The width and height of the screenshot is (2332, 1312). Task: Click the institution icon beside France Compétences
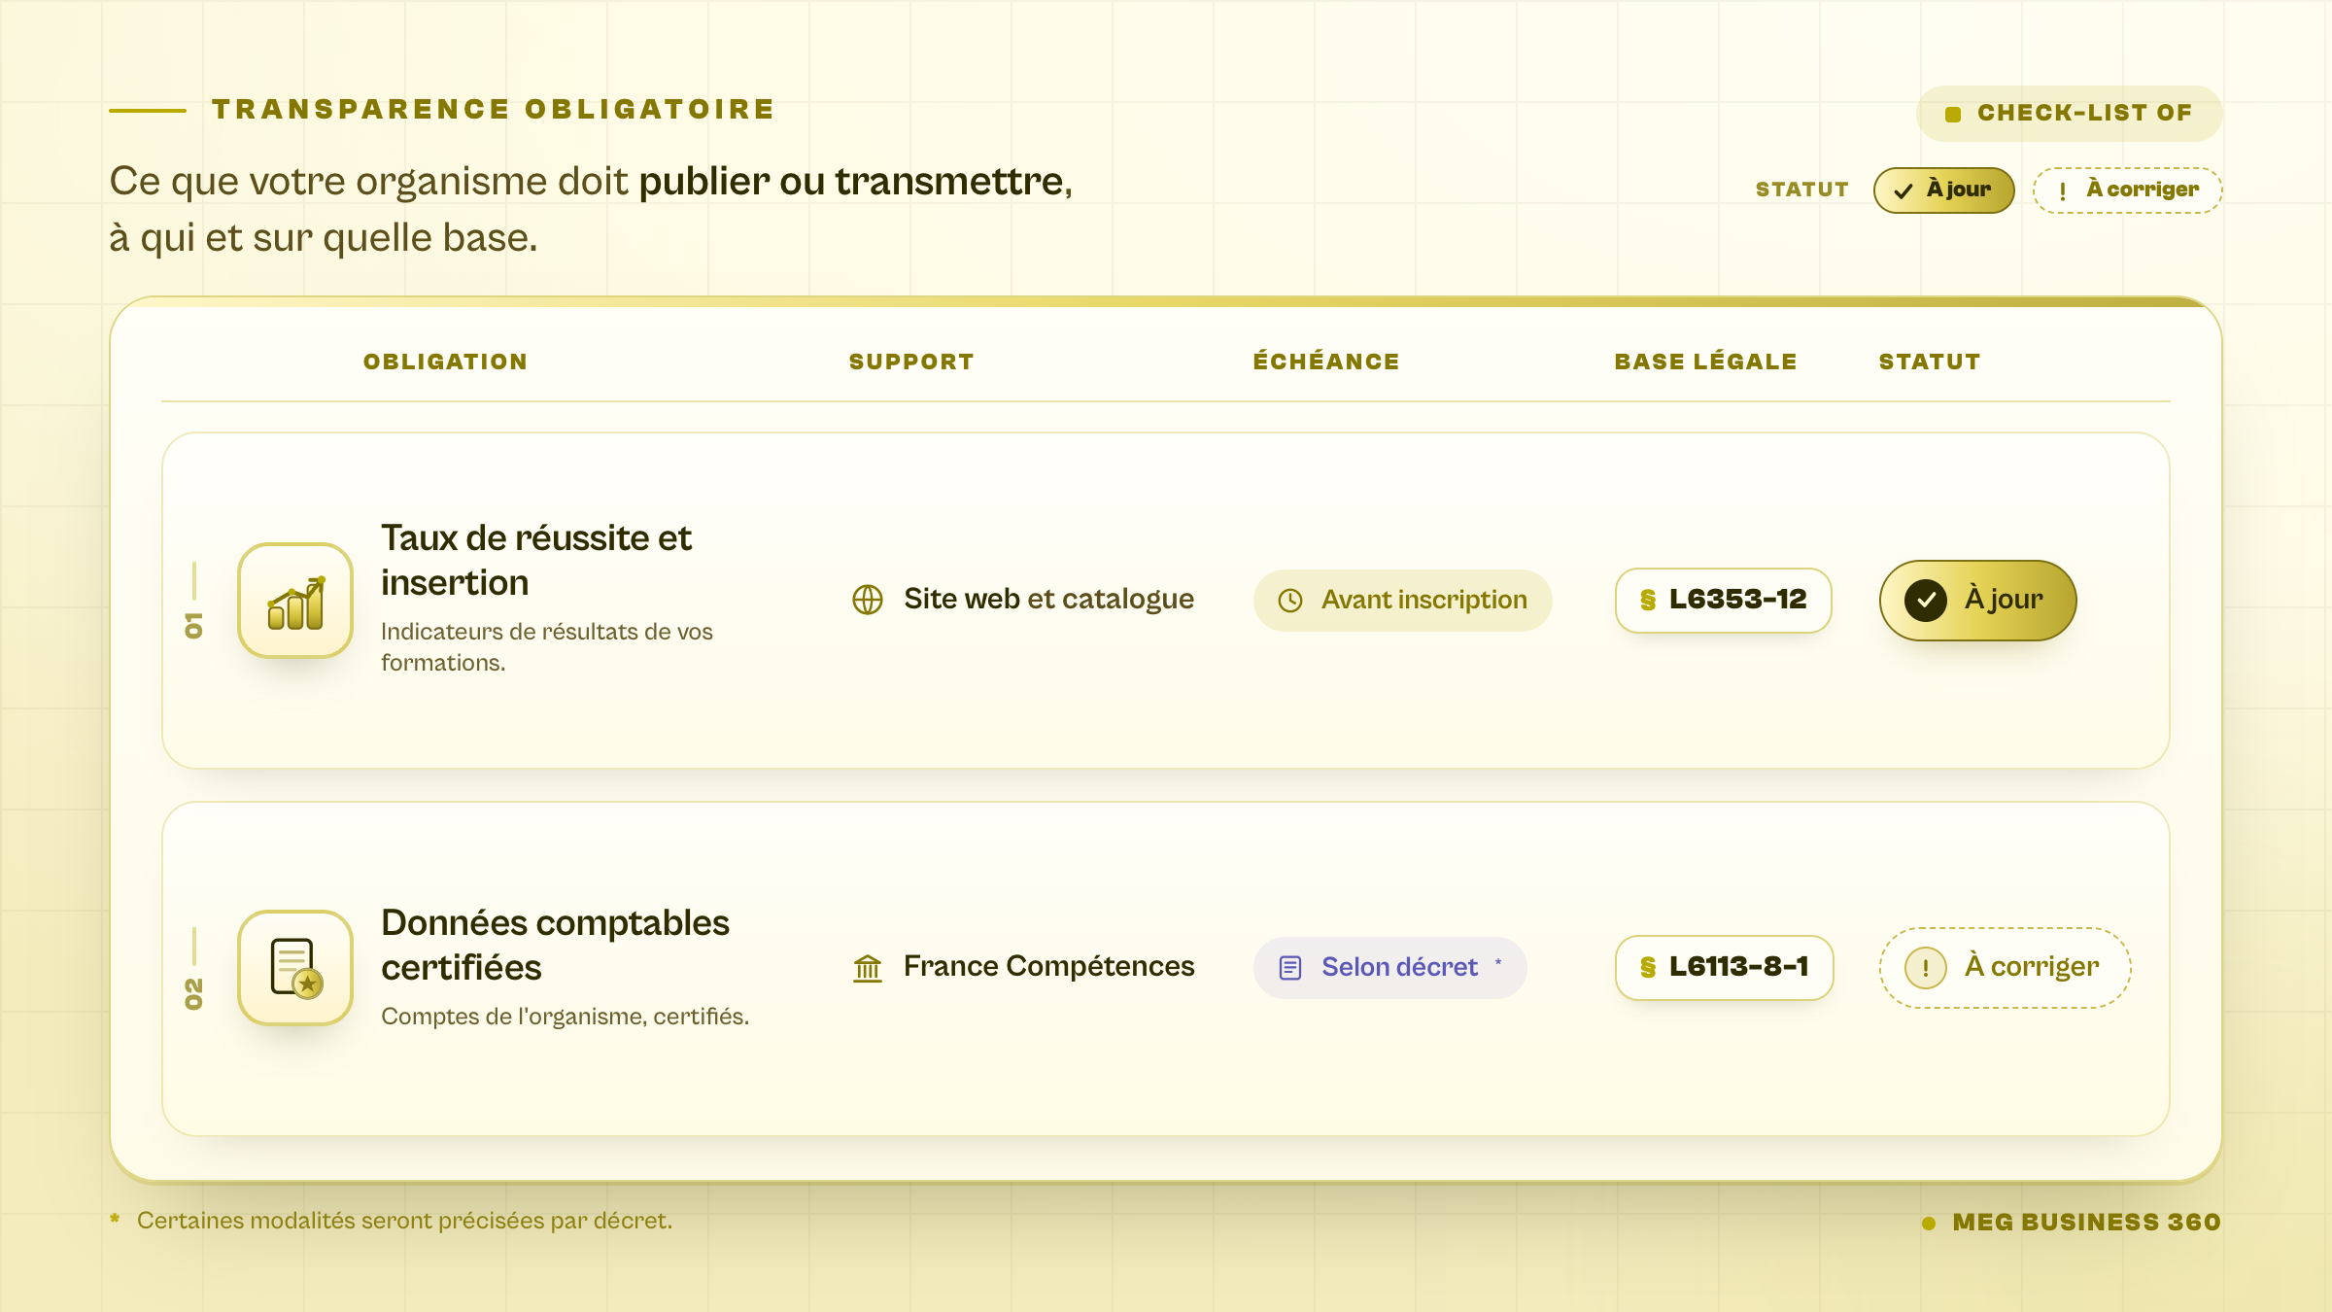tap(868, 967)
